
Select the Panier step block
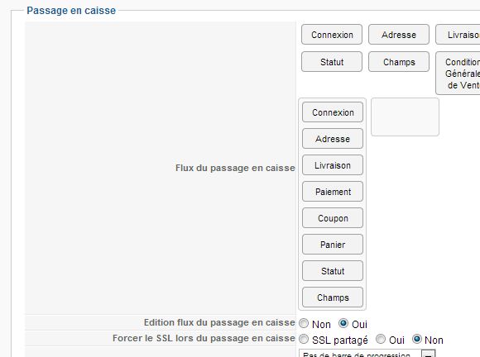(x=333, y=245)
